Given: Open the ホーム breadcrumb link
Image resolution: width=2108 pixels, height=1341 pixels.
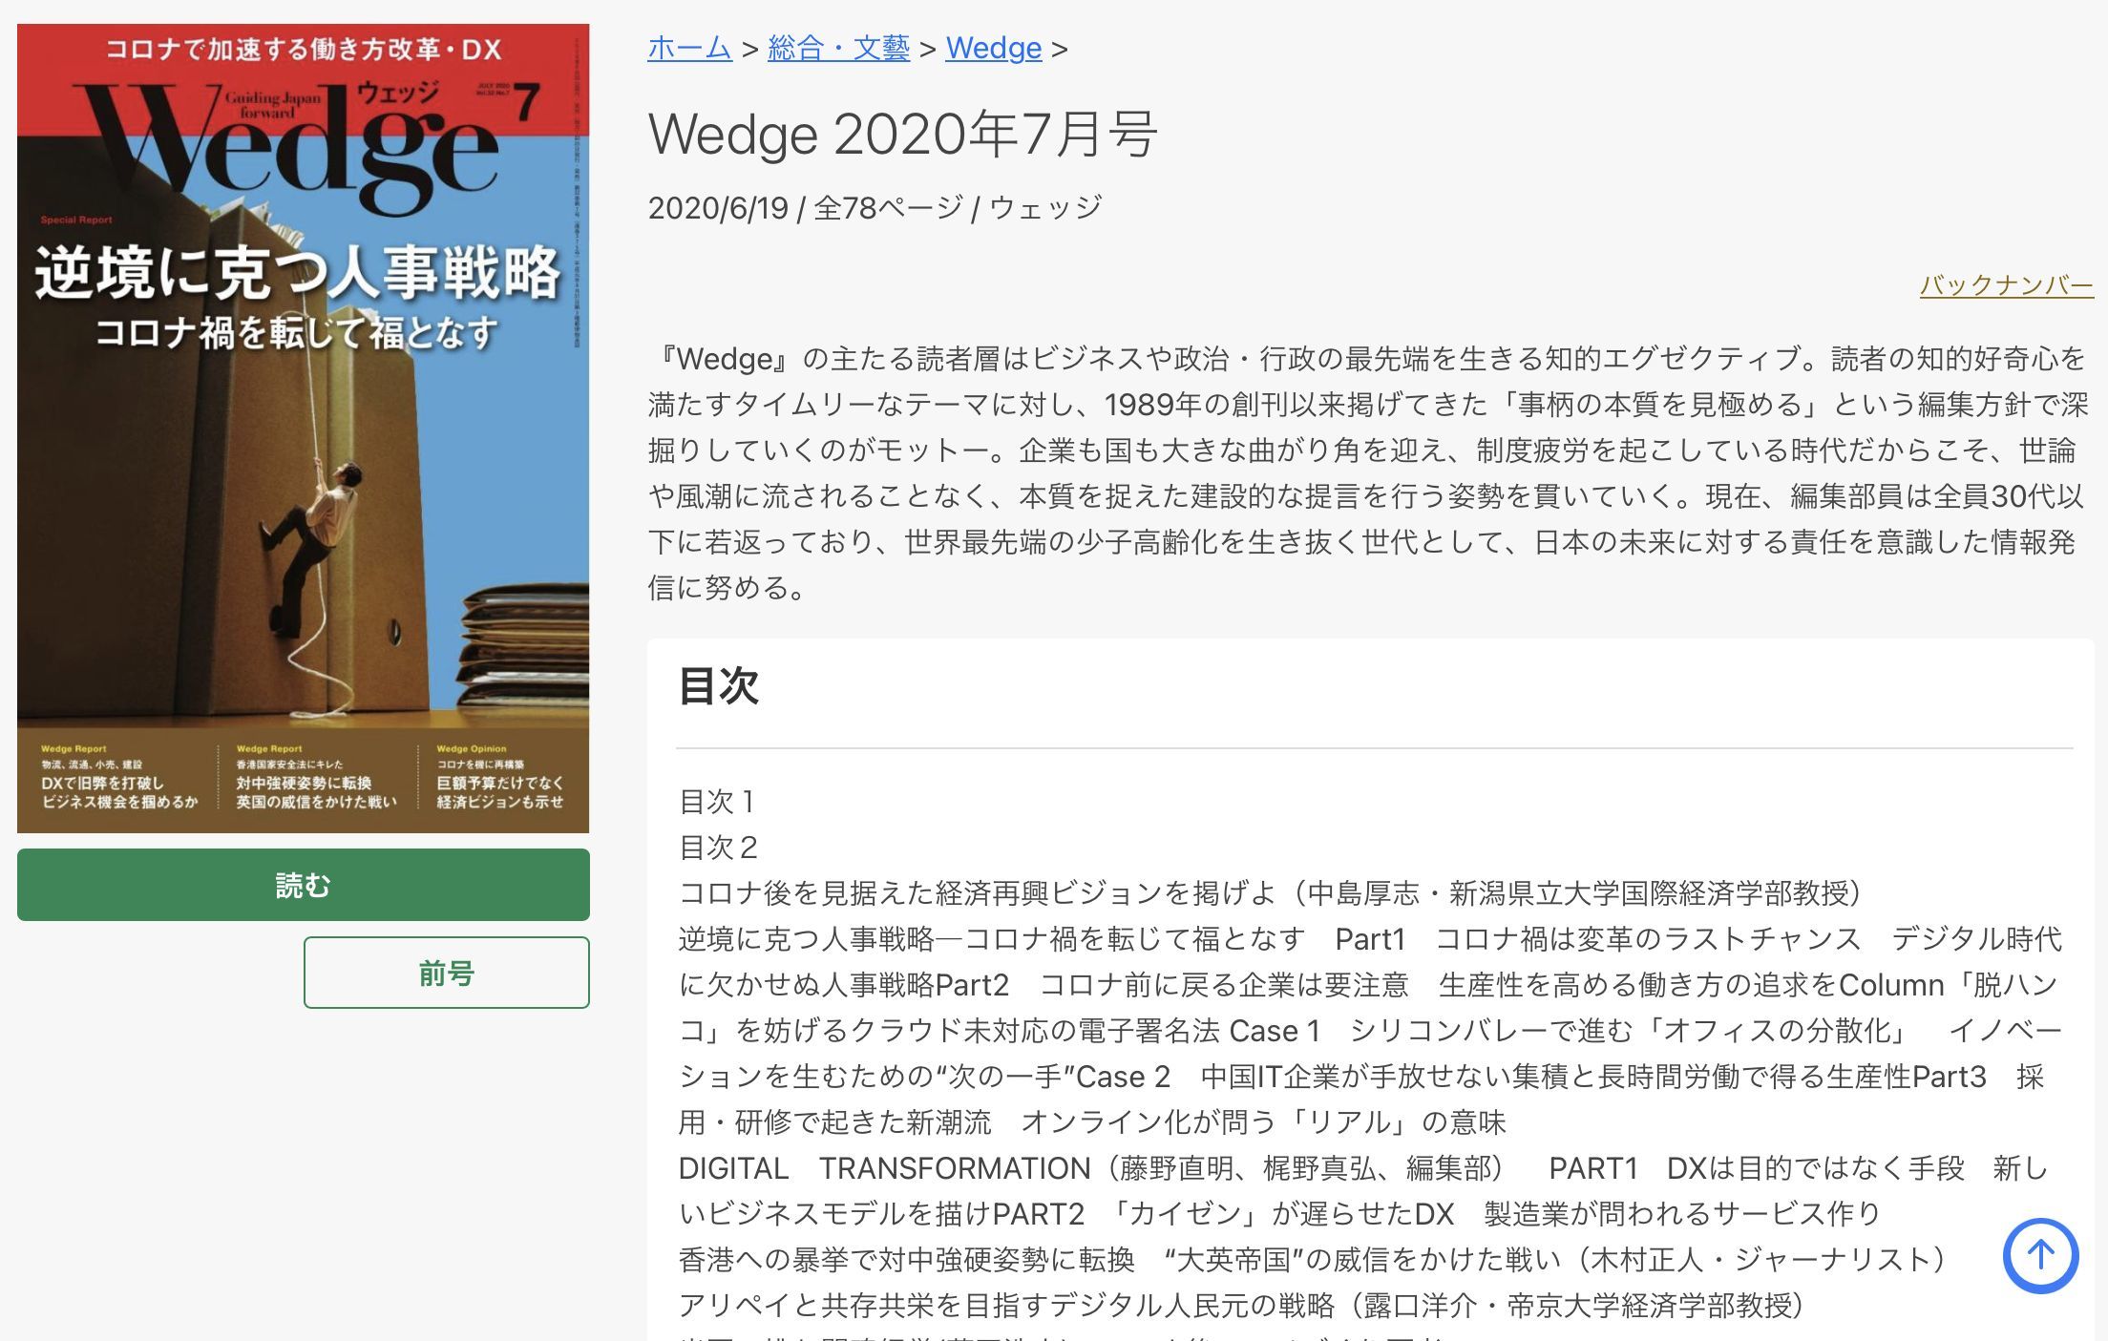Looking at the screenshot, I should 689,48.
